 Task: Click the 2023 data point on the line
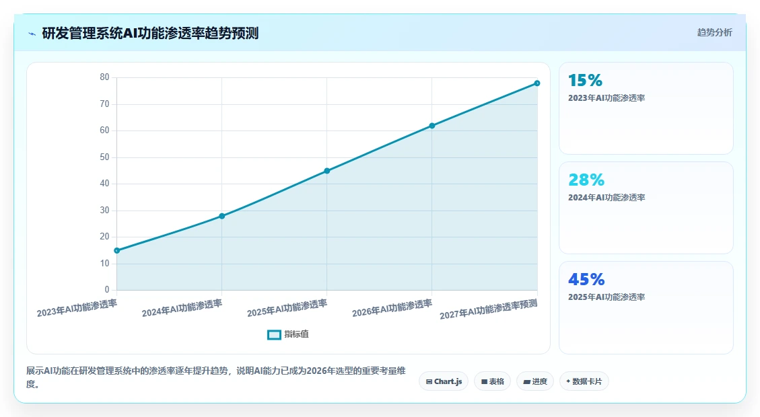(x=117, y=250)
